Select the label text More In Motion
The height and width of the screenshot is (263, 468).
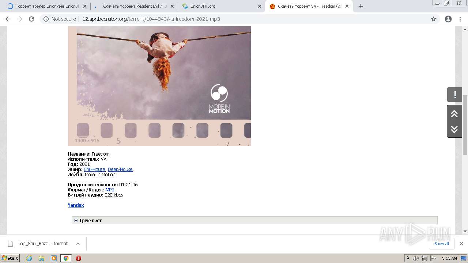click(x=100, y=175)
